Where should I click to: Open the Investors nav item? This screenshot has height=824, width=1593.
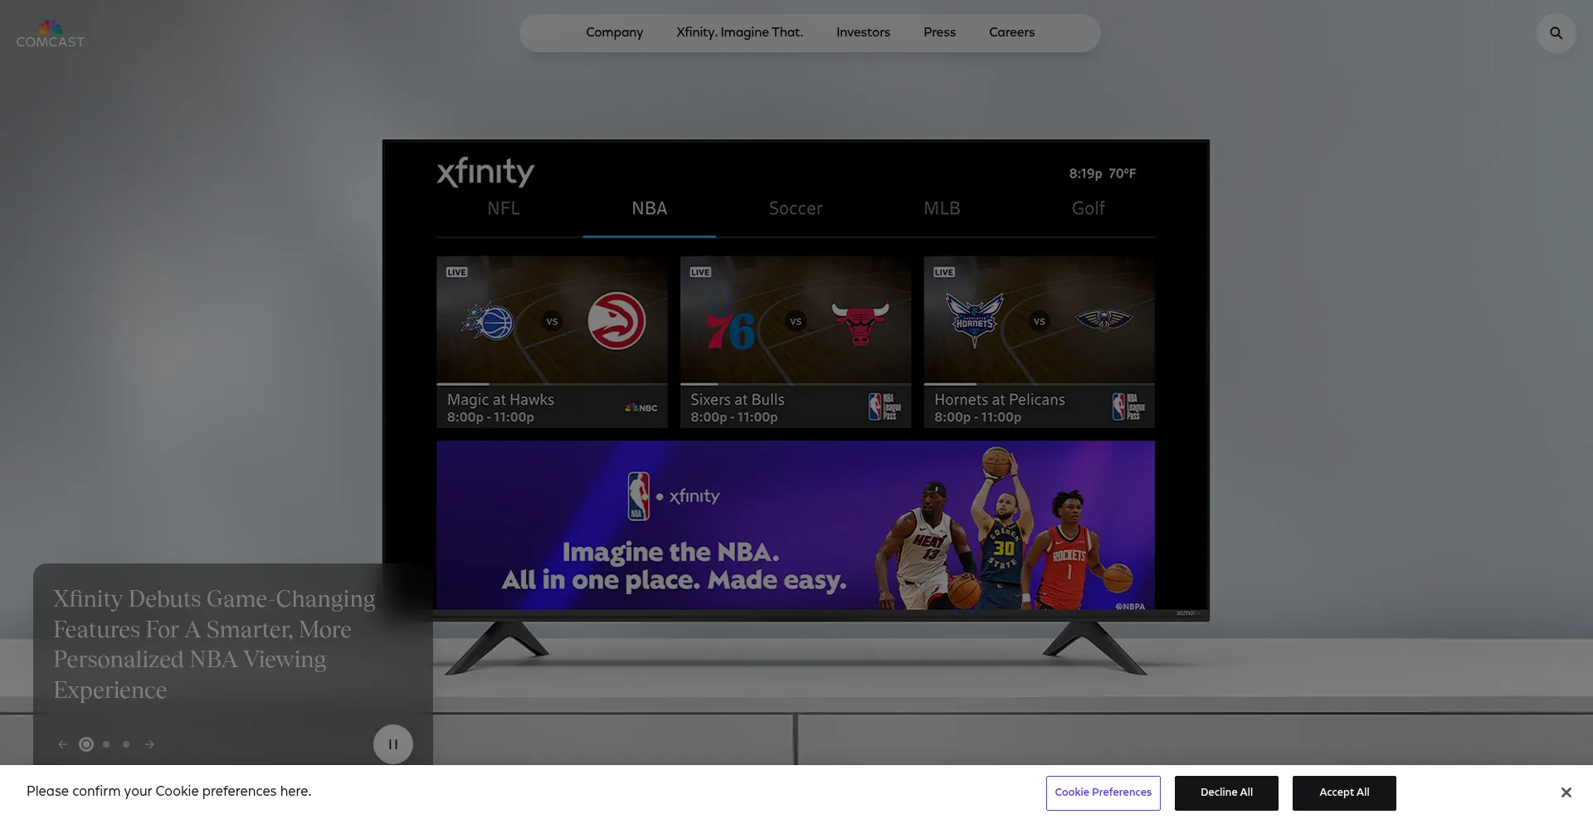pyautogui.click(x=863, y=32)
